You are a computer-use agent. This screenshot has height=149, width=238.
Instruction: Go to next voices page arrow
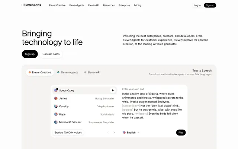point(114,133)
